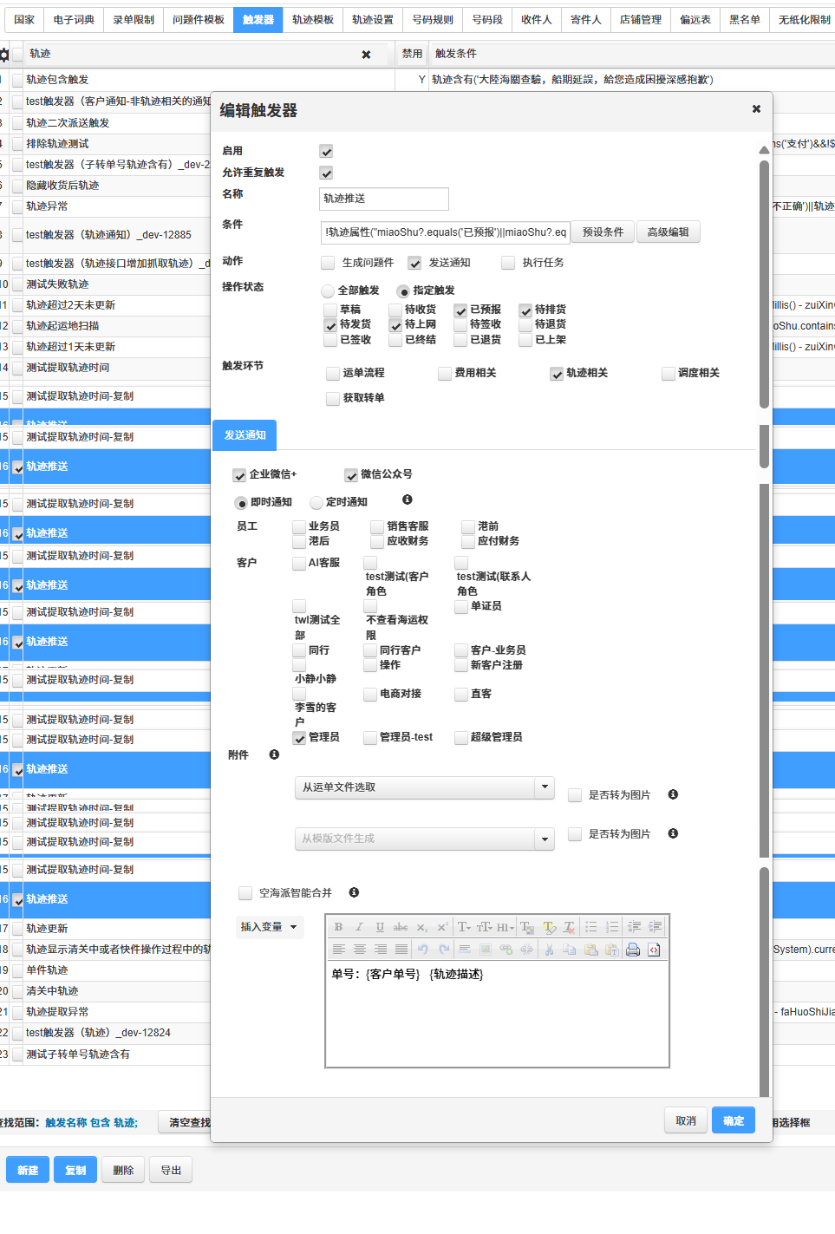Viewport: 835px width, 1234px height.
Task: Click the text highlight color icon
Action: click(x=549, y=927)
